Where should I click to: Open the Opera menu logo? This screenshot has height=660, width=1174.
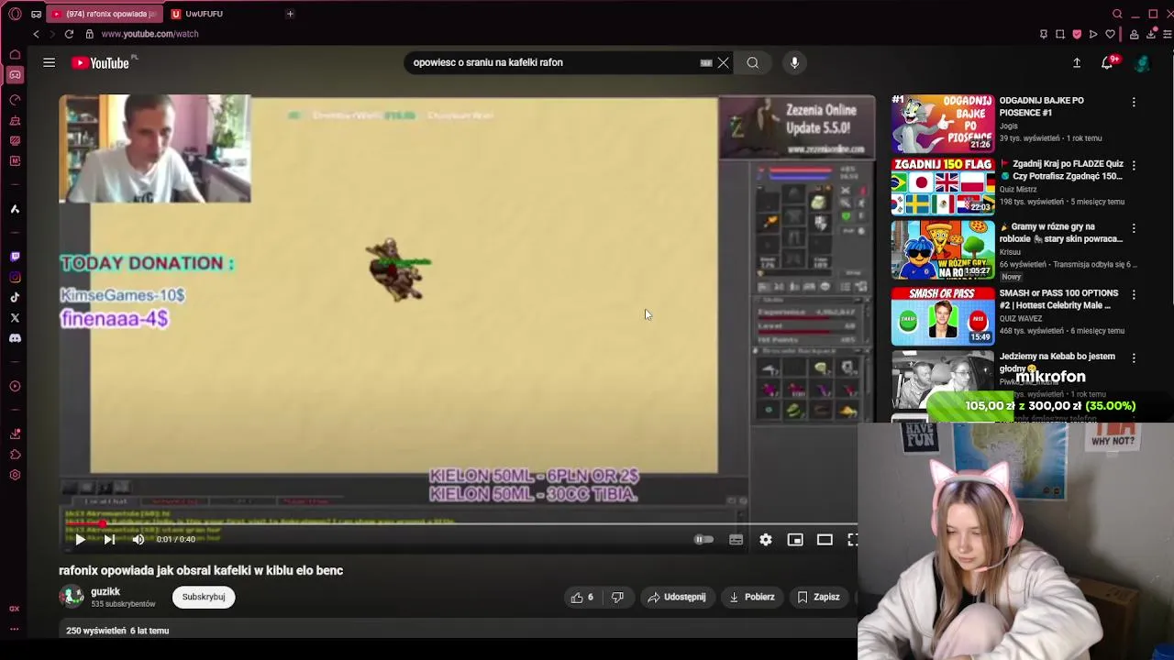tap(15, 14)
